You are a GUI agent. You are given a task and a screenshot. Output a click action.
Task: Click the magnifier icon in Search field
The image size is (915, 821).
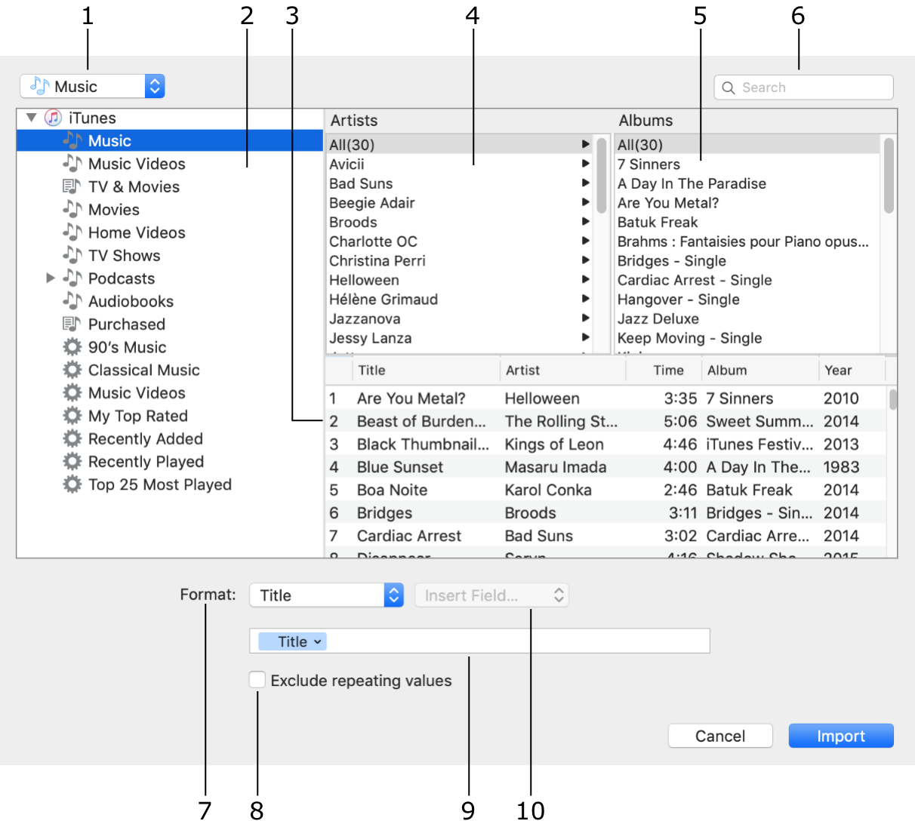(729, 88)
